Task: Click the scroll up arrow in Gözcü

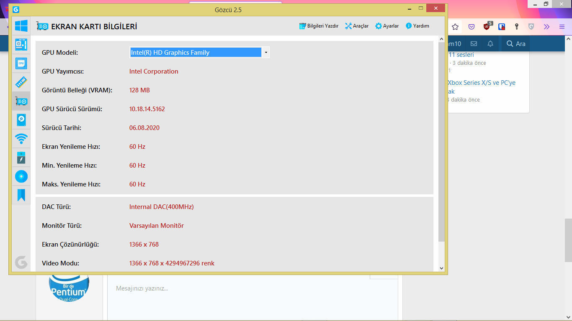Action: coord(441,39)
